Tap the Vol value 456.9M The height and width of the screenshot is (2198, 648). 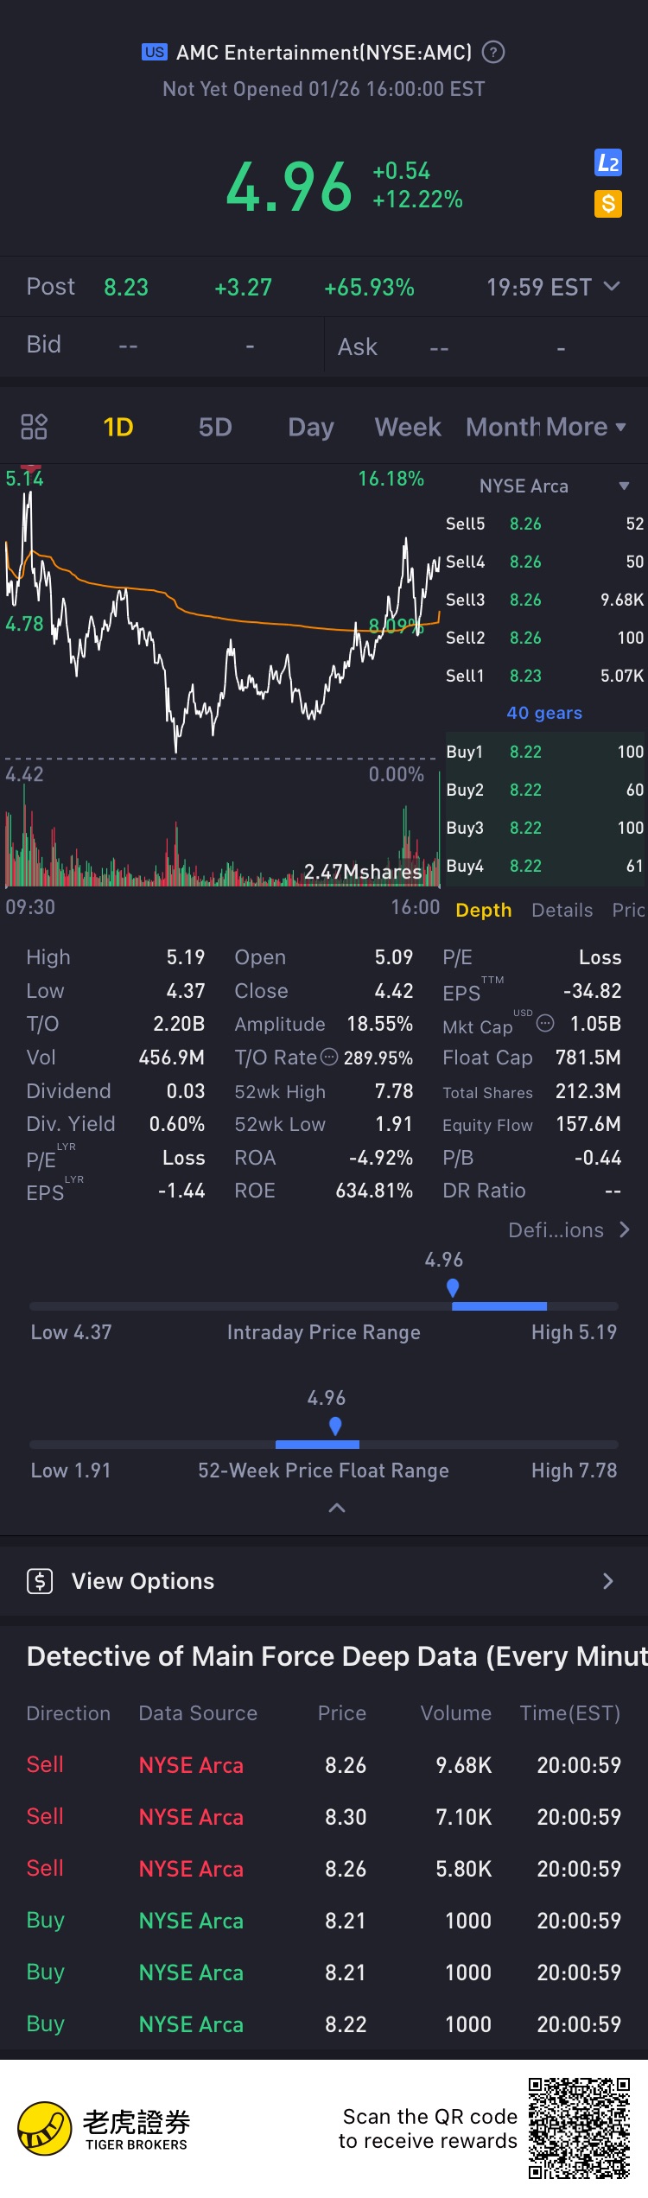point(172,1058)
